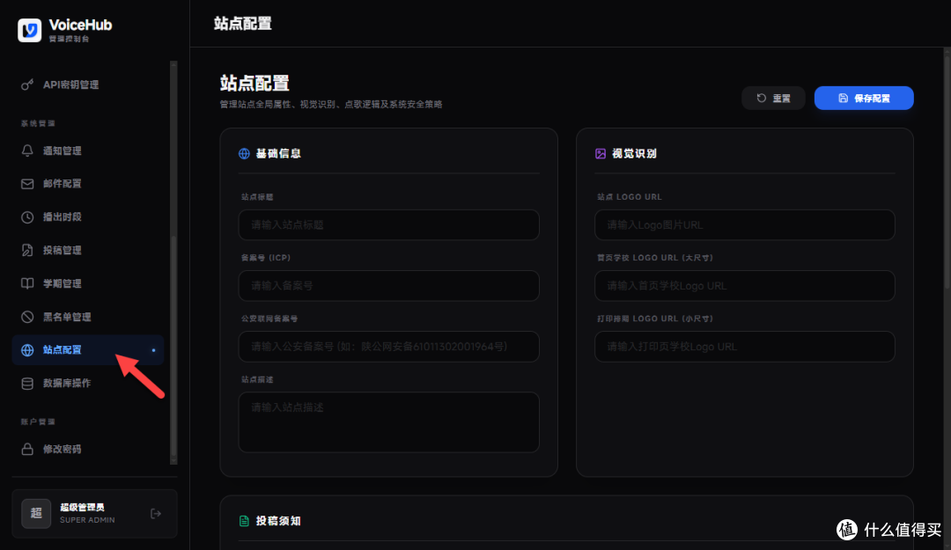Go to 邮件配置 page
The image size is (951, 550).
[x=88, y=184]
